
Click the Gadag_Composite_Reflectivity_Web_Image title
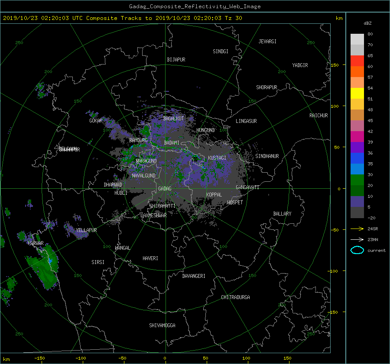tap(195, 6)
